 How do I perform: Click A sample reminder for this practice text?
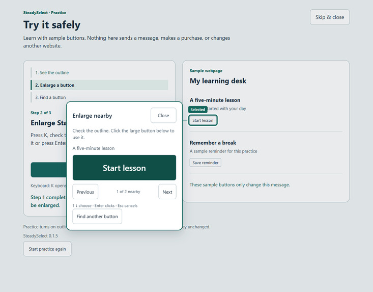[x=223, y=151]
